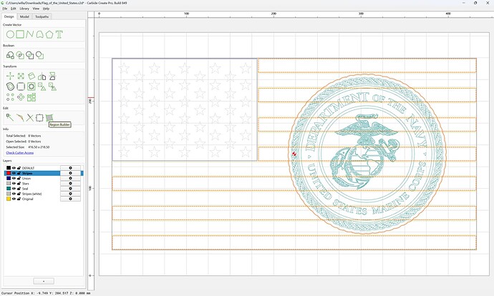
Task: Activate the Region Builder tool
Action: [49, 118]
